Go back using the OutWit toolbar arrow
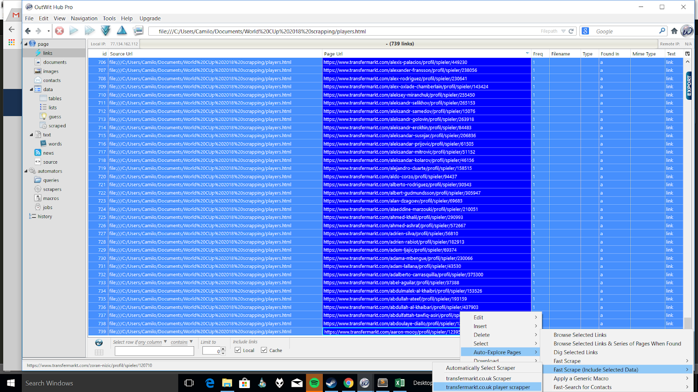The height and width of the screenshot is (392, 698). click(28, 31)
